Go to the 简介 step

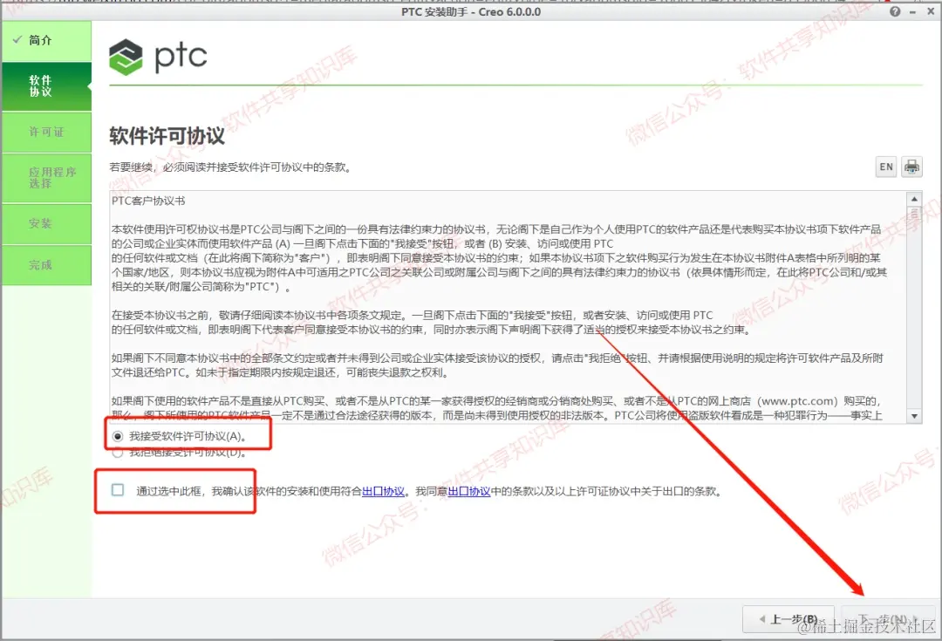point(46,41)
